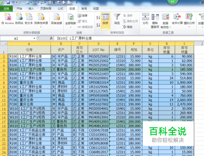Expand the 自其他来源 dropdown
The image size is (204, 156).
point(41,27)
